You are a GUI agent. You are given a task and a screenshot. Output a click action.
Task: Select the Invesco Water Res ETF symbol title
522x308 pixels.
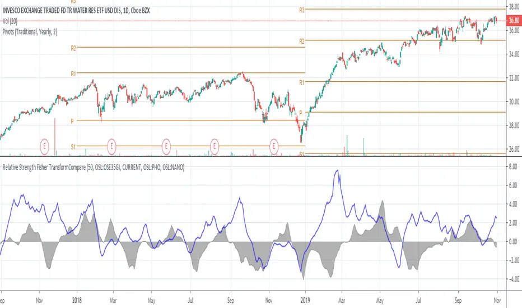pyautogui.click(x=76, y=11)
